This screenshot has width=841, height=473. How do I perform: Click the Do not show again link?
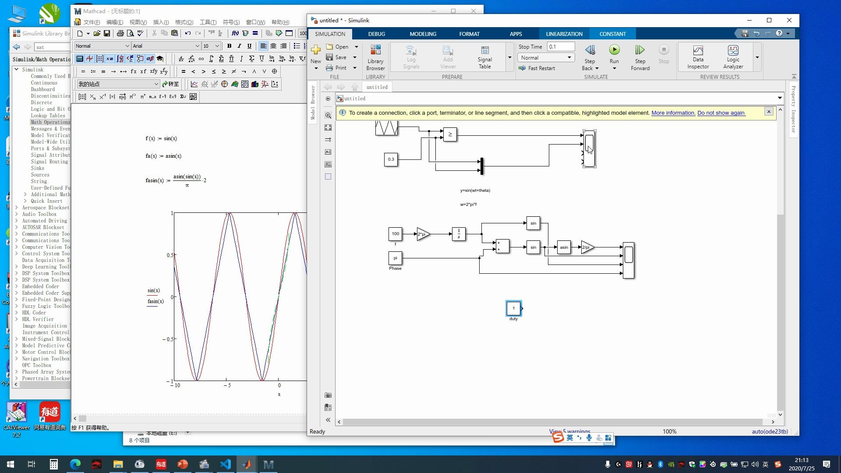(721, 113)
